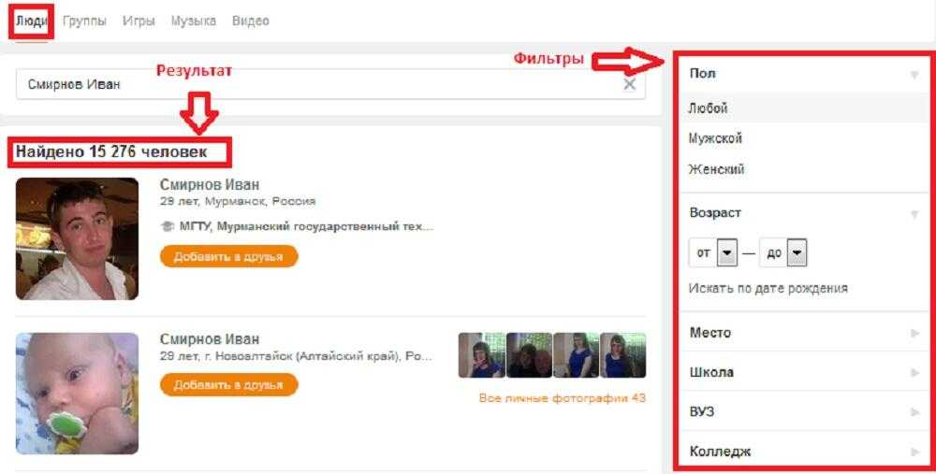Expand the Школа filter section

(x=804, y=372)
